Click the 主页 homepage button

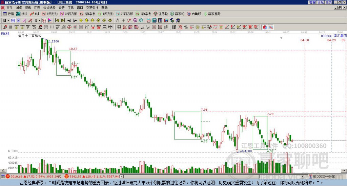point(329,2)
